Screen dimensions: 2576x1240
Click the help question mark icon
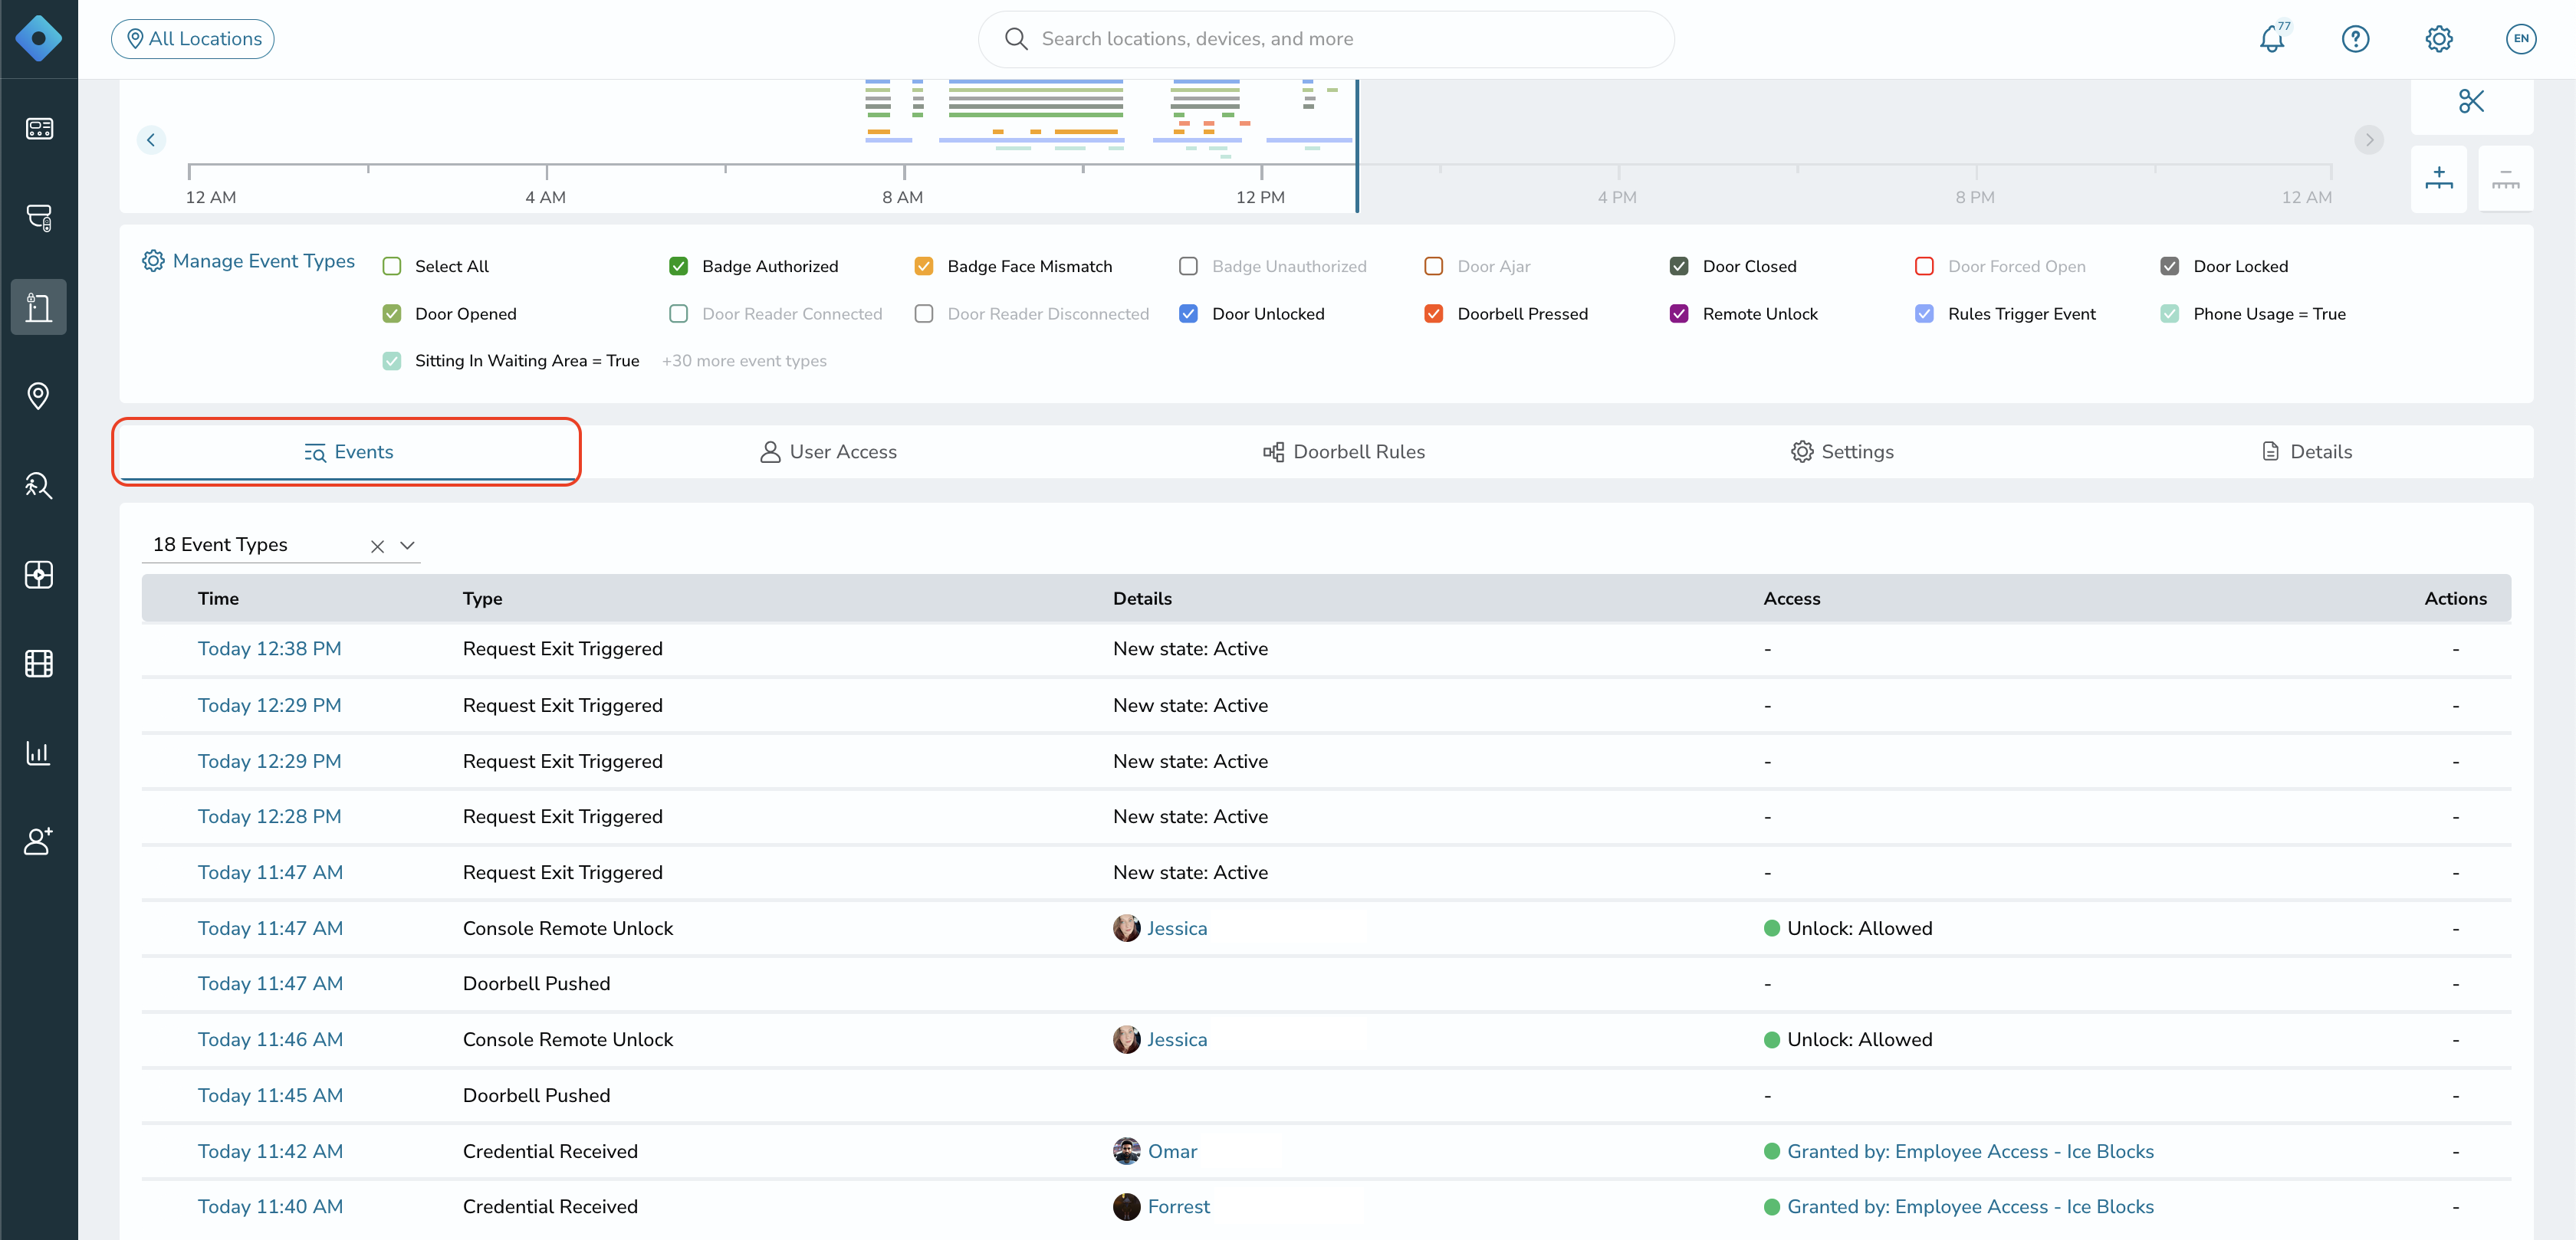click(2355, 39)
